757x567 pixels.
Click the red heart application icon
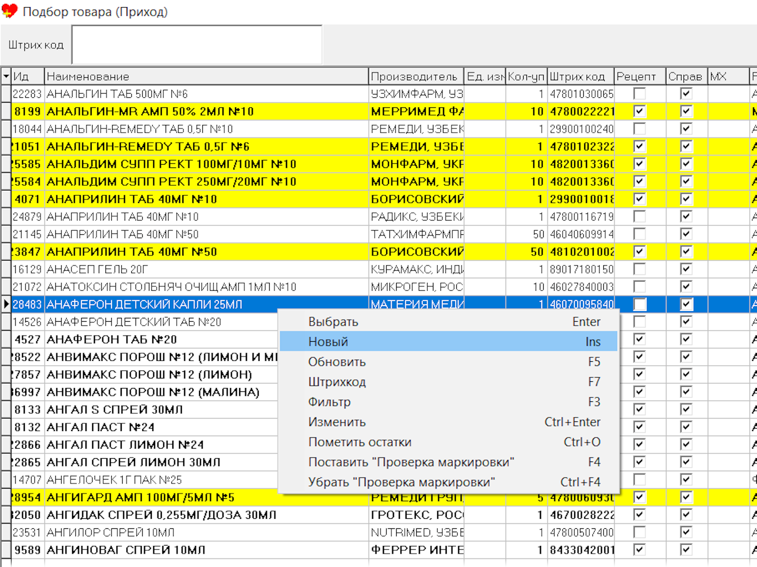pos(10,11)
